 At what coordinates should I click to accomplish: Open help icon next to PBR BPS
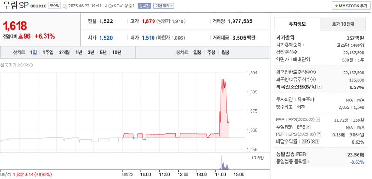[x=319, y=134]
